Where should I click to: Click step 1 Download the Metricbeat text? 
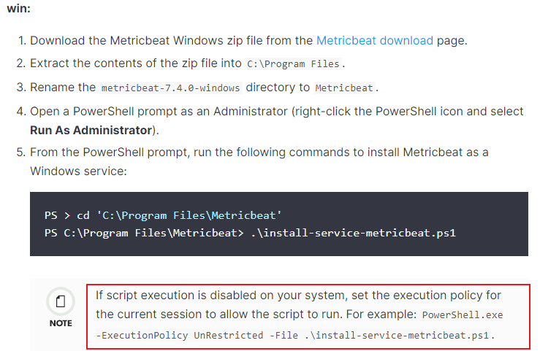click(248, 41)
